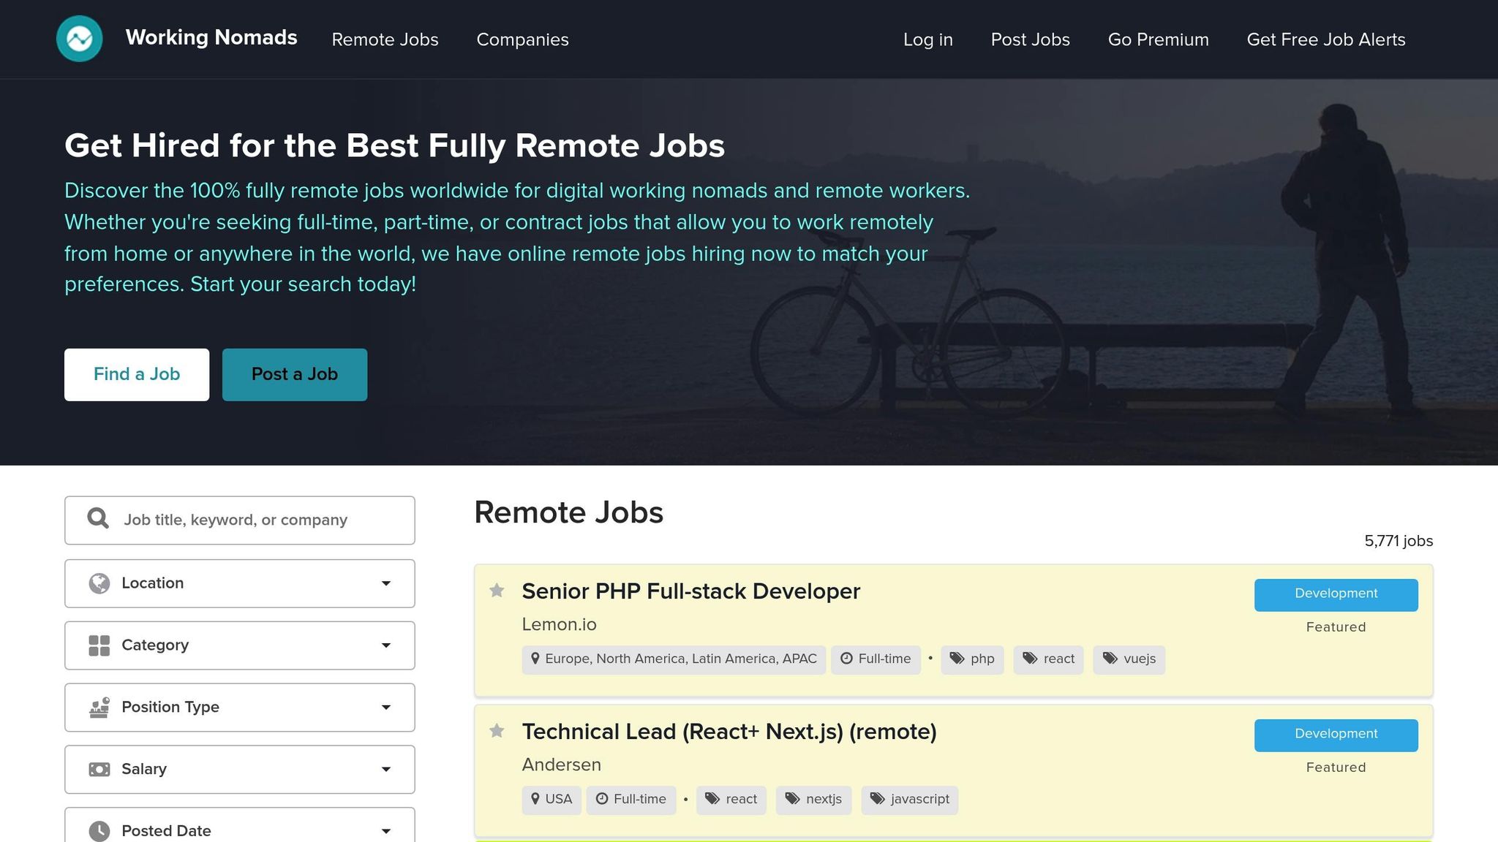
Task: Click the Working Nomads logo icon
Action: click(x=79, y=39)
